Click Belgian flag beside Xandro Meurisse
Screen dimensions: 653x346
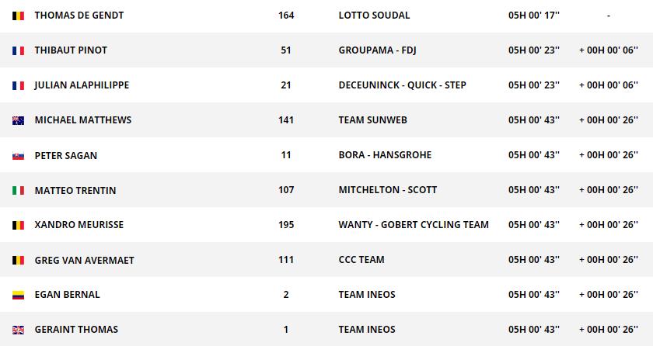pyautogui.click(x=18, y=225)
